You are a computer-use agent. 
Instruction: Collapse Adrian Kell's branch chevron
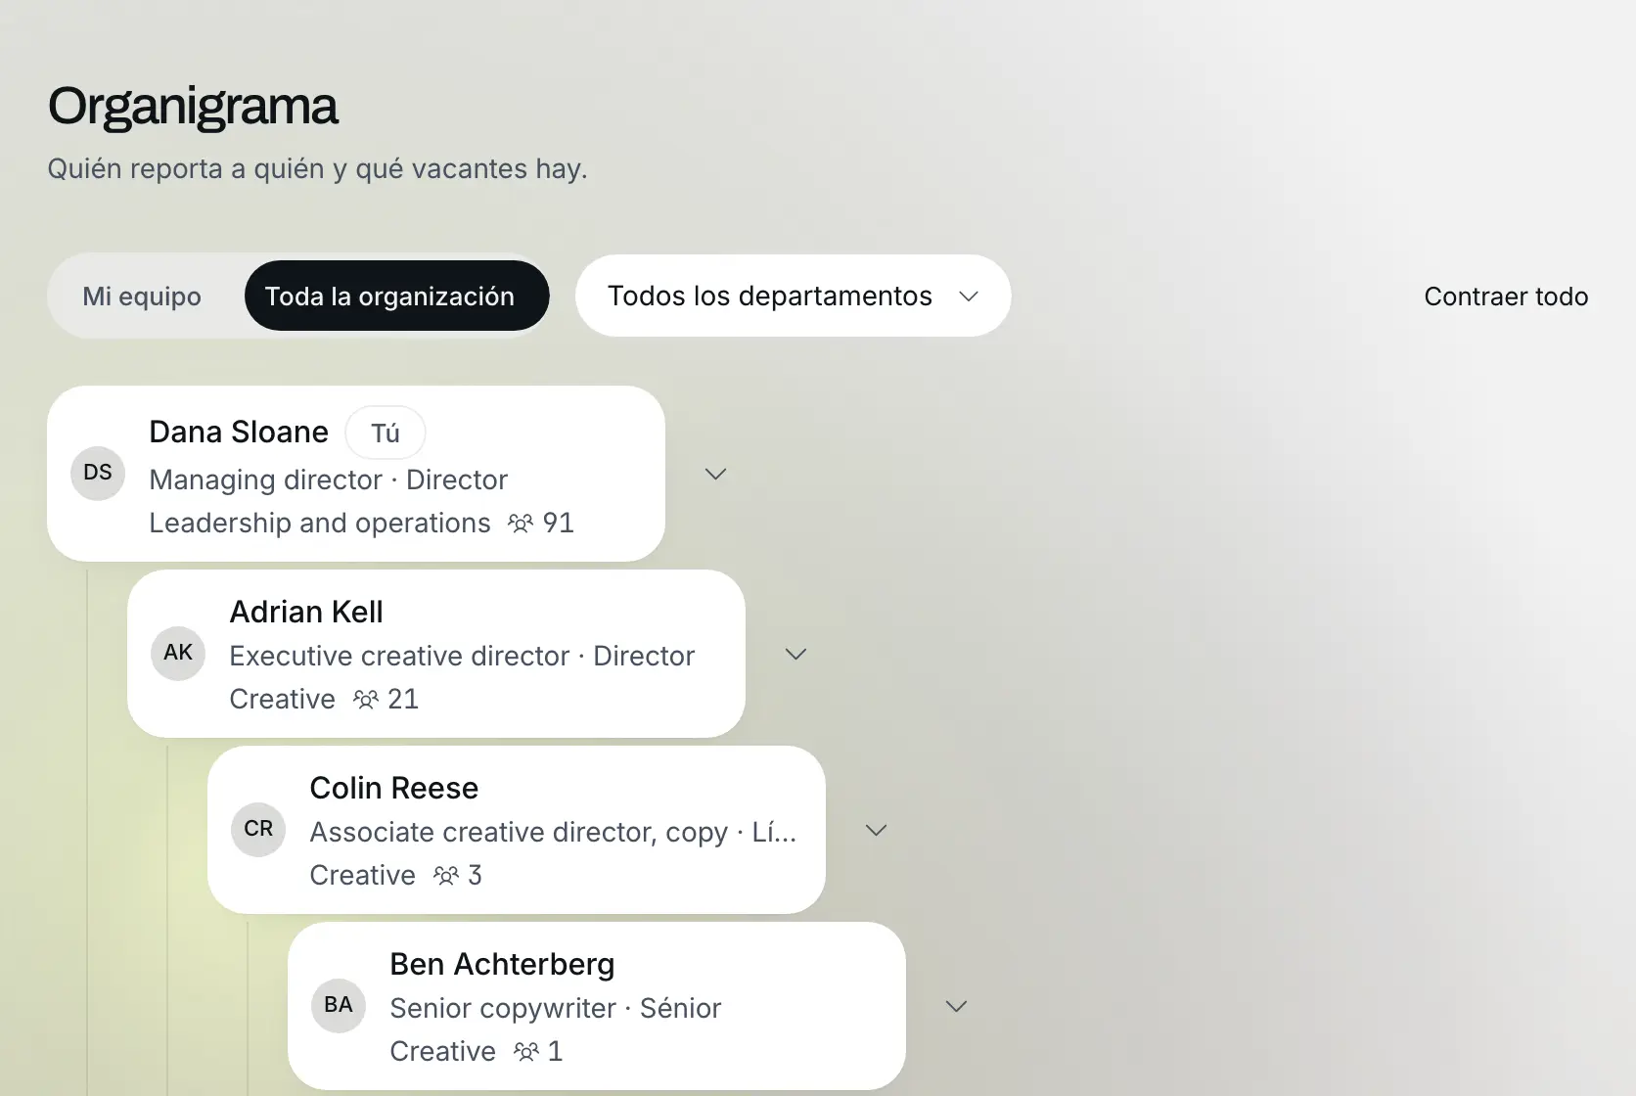(x=796, y=654)
